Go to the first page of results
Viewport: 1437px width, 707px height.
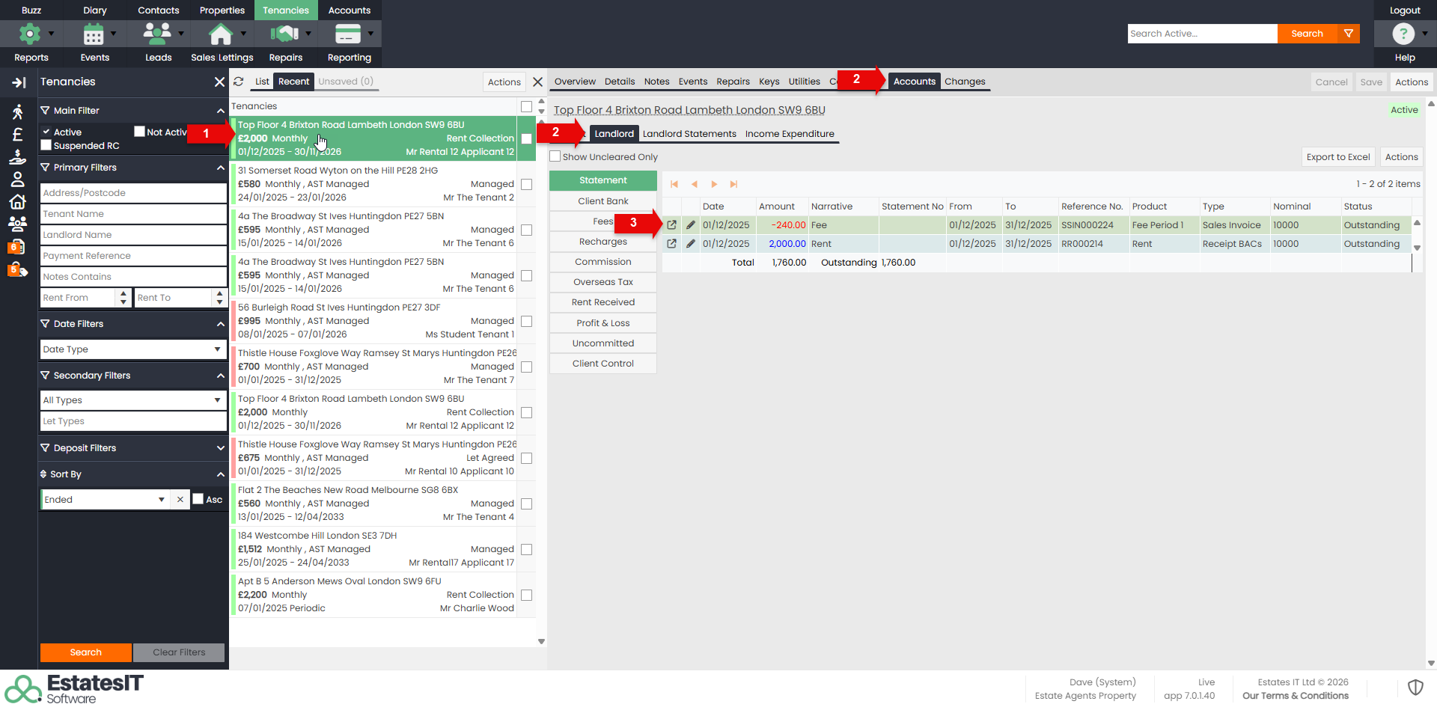pyautogui.click(x=674, y=184)
